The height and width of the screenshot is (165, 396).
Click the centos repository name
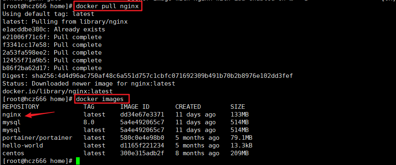13,153
